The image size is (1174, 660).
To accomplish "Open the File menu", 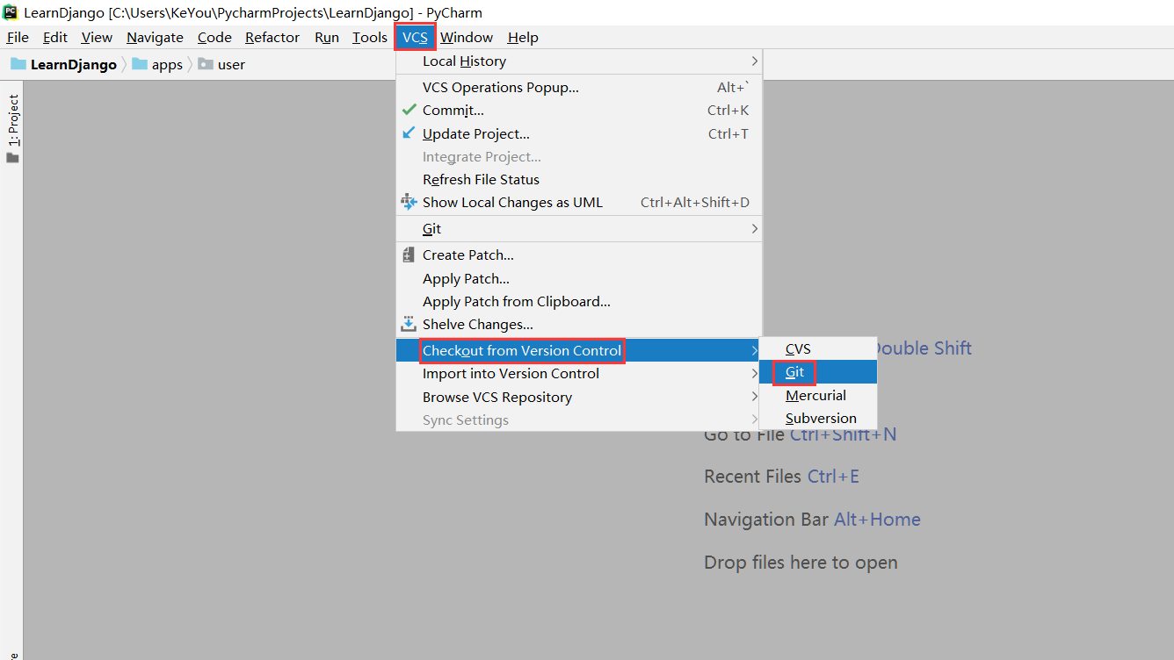I will point(18,37).
